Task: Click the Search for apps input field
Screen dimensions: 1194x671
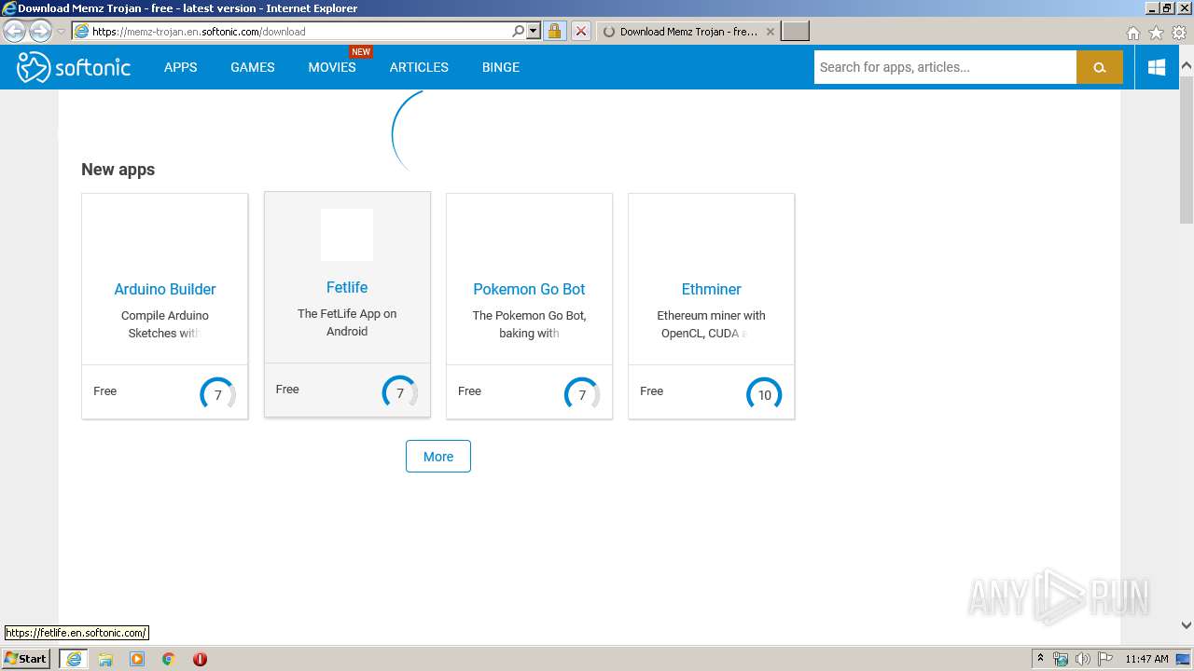Action: coord(945,67)
